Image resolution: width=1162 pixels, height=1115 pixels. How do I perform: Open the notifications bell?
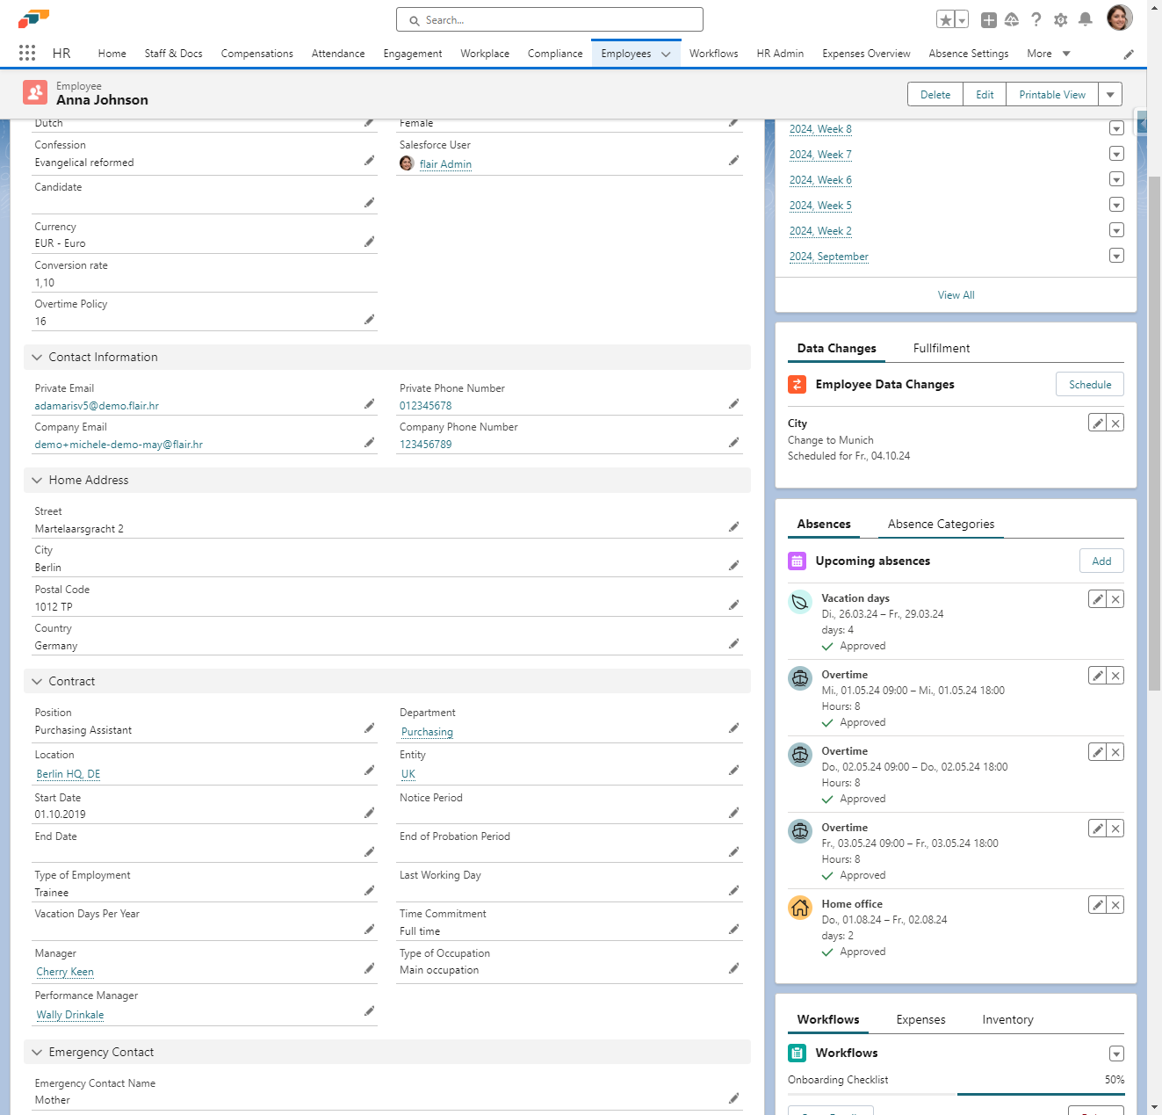tap(1086, 19)
